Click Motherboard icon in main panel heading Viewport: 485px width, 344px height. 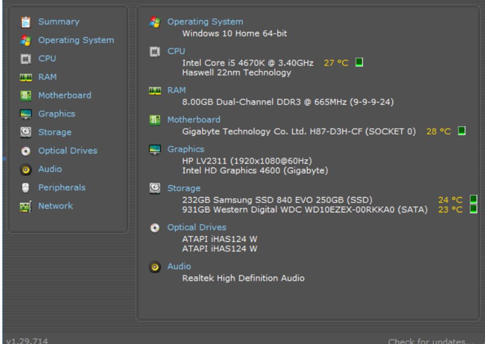click(x=155, y=120)
